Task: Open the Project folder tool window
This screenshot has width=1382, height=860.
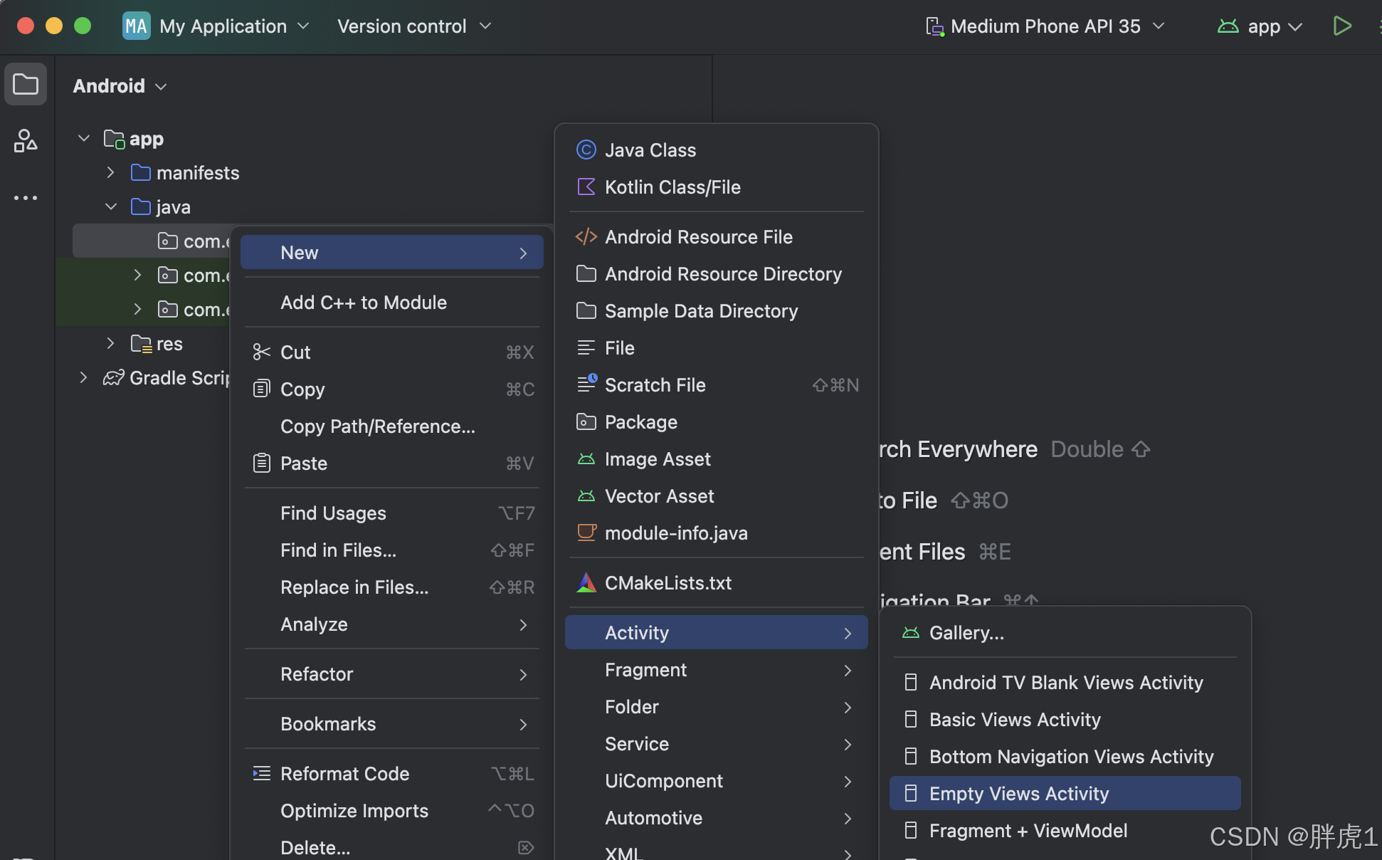Action: [x=26, y=85]
